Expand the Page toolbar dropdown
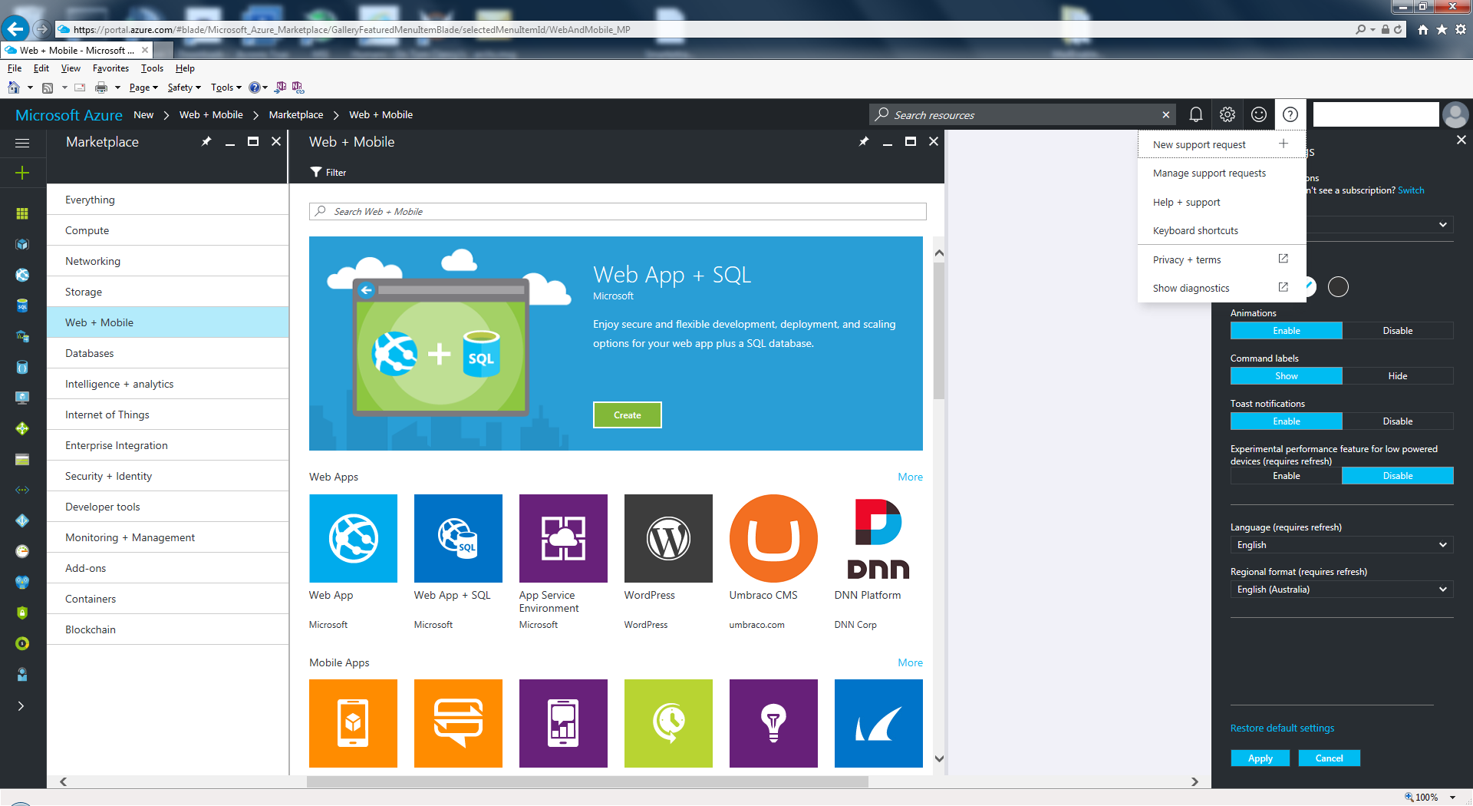This screenshot has width=1473, height=806. pyautogui.click(x=143, y=88)
